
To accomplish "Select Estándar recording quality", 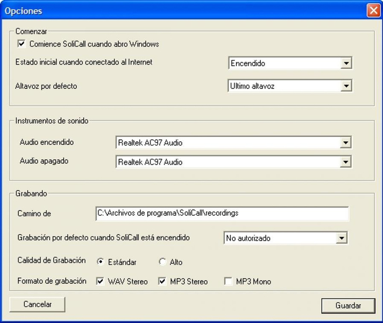I will click(x=101, y=262).
